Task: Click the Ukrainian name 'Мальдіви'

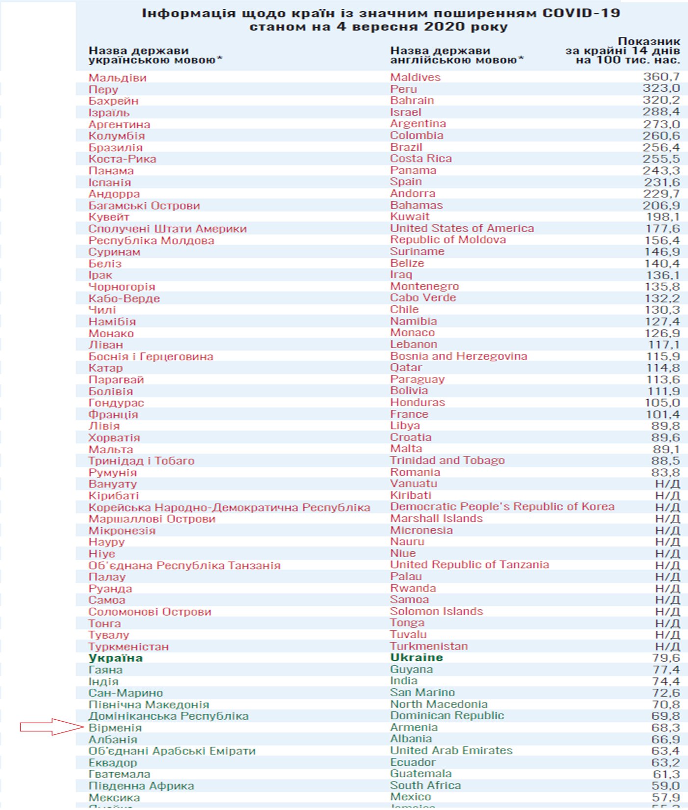Action: tap(117, 78)
